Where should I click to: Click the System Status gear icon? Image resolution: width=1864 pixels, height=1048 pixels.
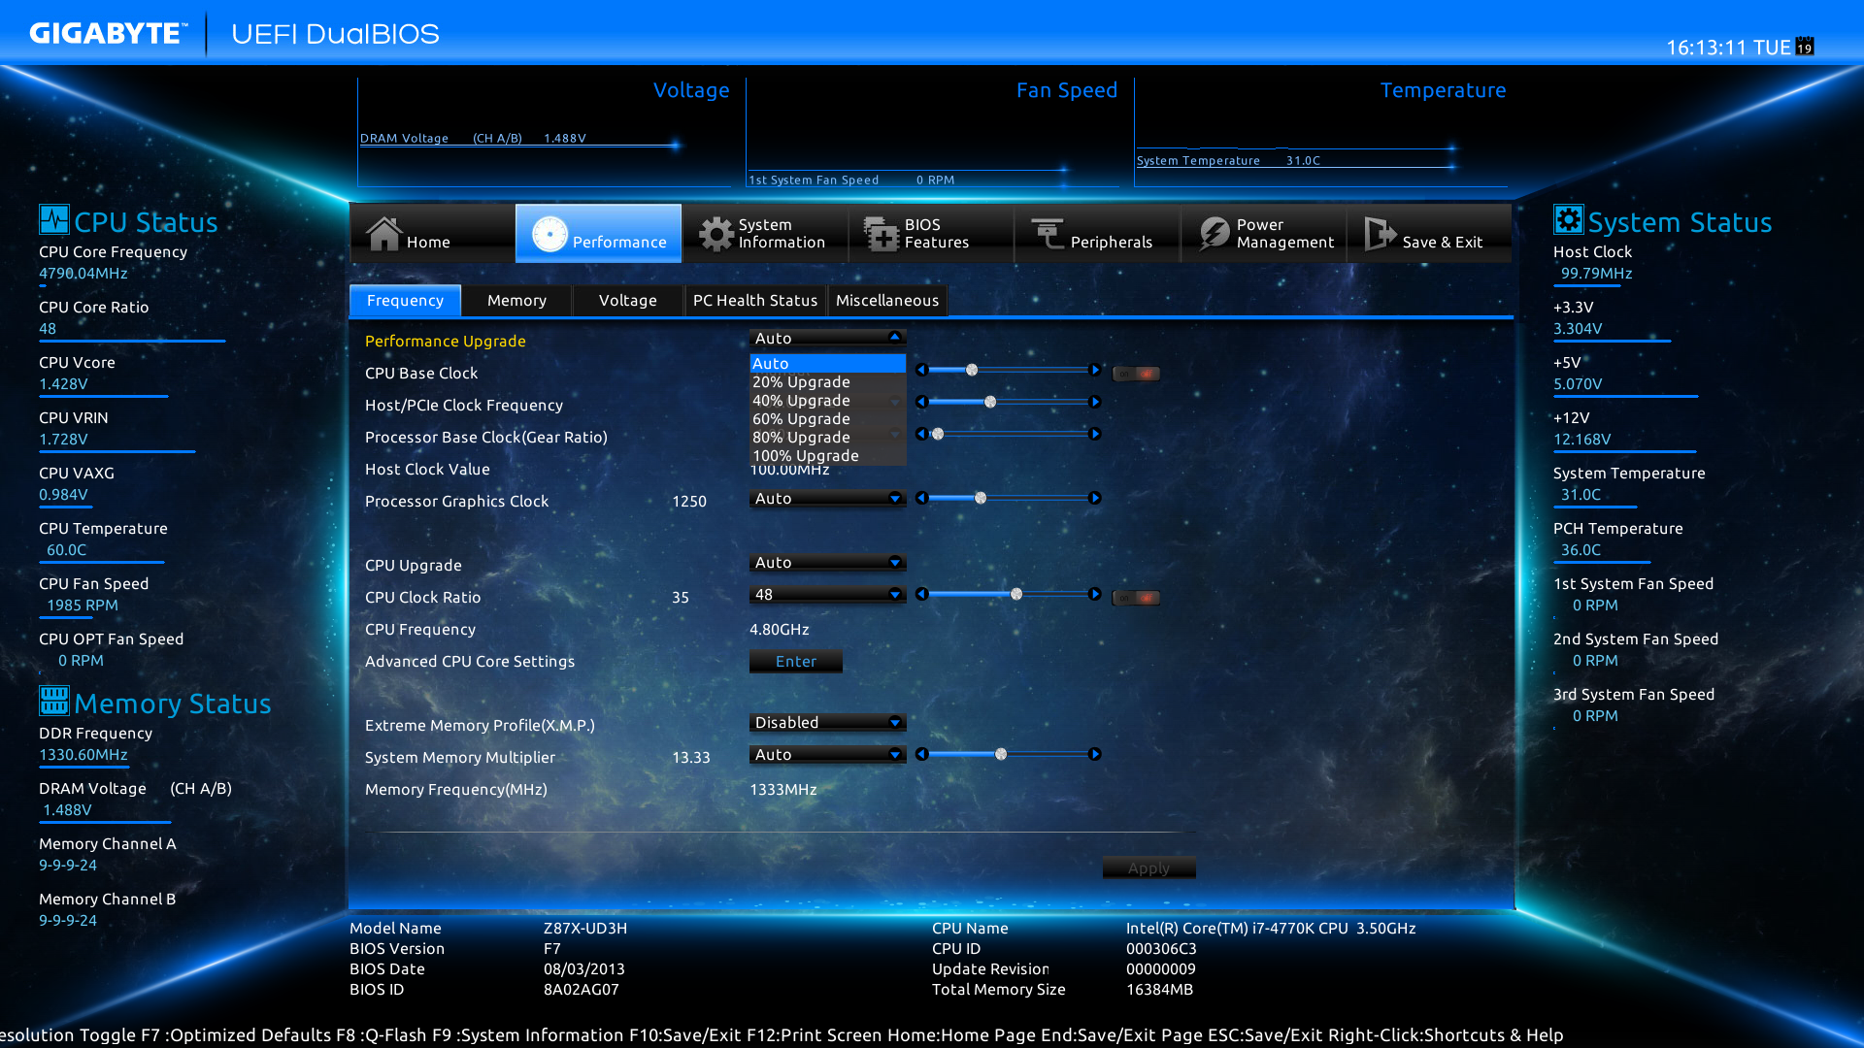(1568, 220)
